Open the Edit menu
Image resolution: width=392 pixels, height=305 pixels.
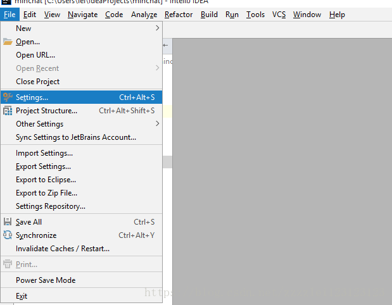pos(30,15)
